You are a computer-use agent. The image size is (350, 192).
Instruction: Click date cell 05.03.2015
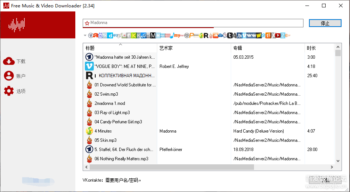(x=243, y=57)
